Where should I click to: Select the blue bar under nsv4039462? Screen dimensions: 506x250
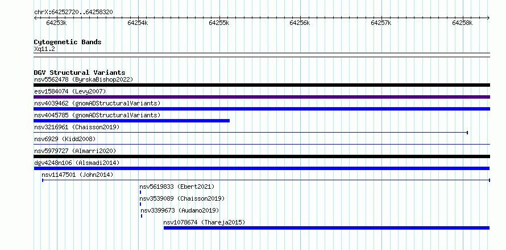pyautogui.click(x=262, y=109)
